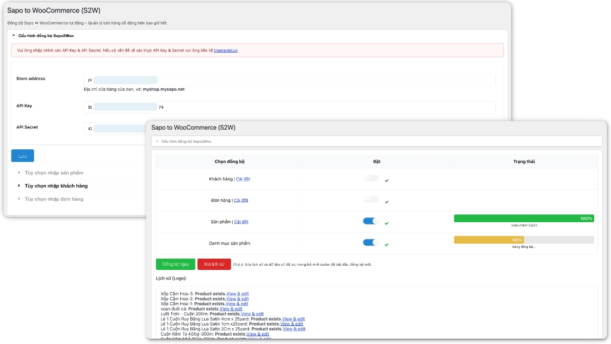Click the Trạng thái column header
Screen dimensions: 611x344
(524, 161)
